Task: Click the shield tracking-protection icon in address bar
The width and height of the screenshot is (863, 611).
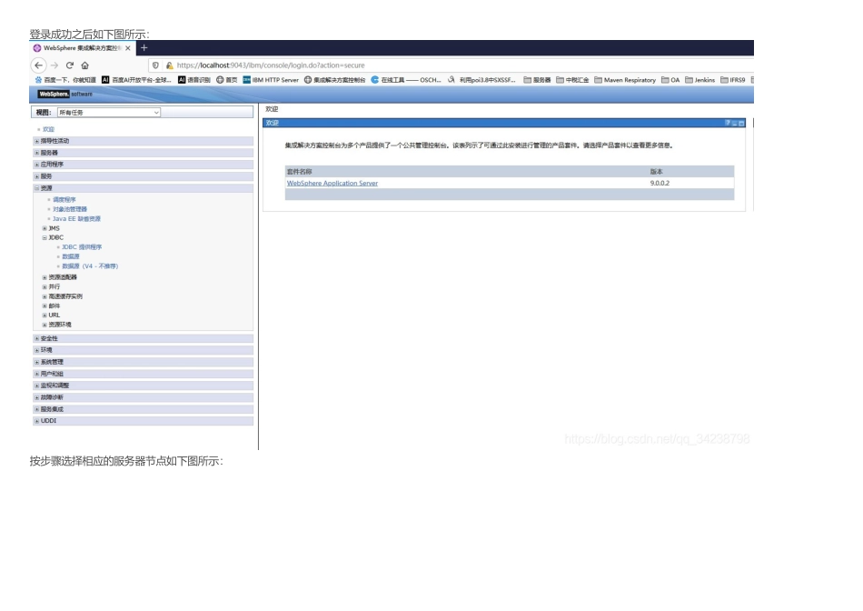Action: point(155,65)
